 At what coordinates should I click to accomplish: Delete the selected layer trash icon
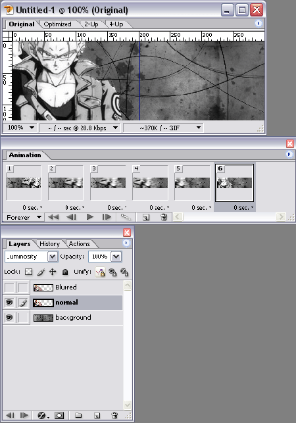(x=114, y=415)
